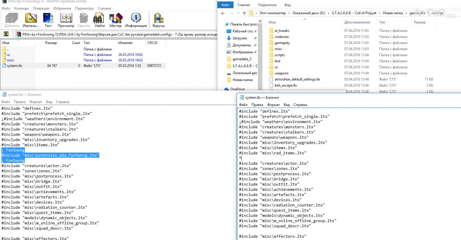Open the WinRAR Find (Найти) tool

pyautogui.click(x=100, y=20)
